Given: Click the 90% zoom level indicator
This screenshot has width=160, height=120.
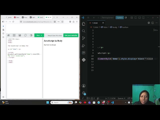Looking at the screenshot, I should (x=58, y=22).
